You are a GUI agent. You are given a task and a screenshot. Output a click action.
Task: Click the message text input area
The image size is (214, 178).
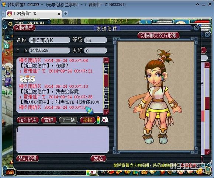(63, 140)
